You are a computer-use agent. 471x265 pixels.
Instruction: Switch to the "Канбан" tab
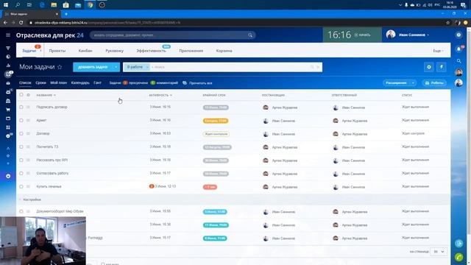tap(85, 51)
